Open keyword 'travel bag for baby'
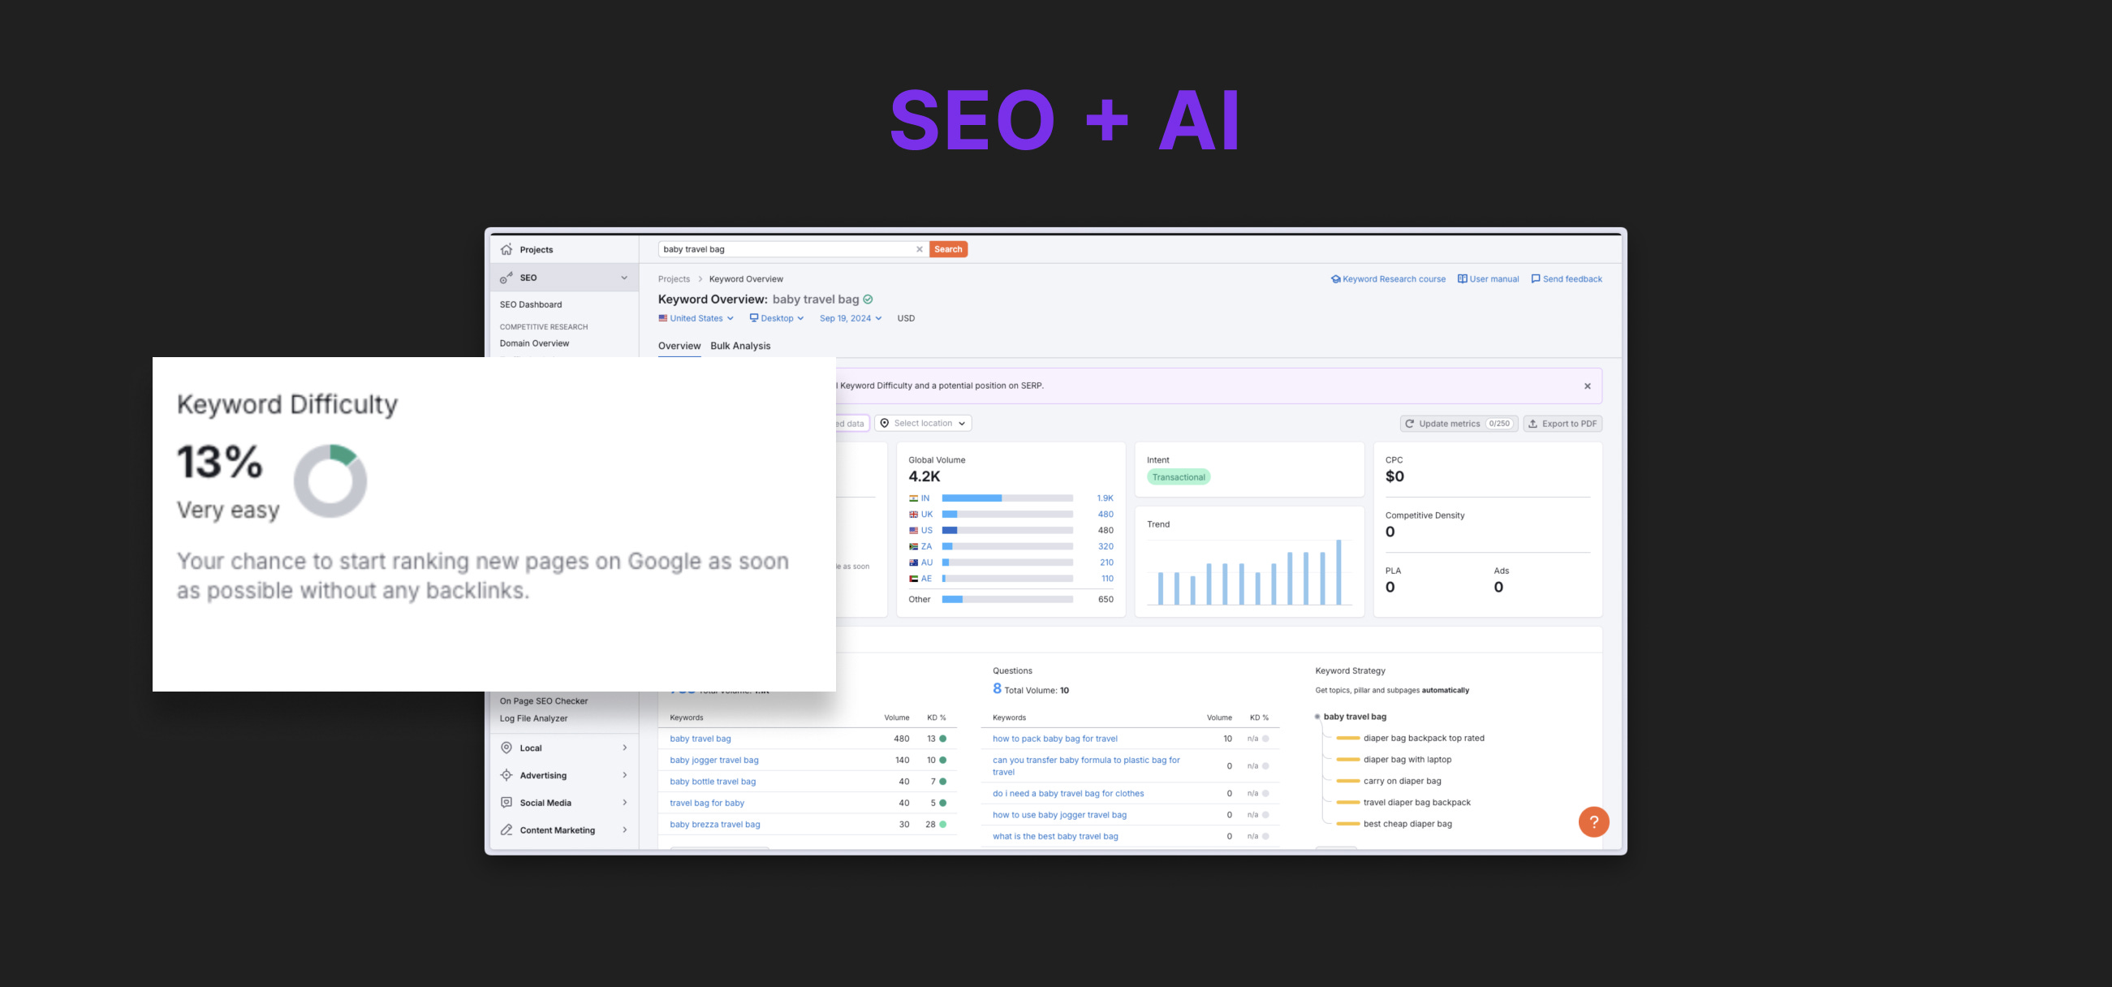This screenshot has width=2112, height=987. pyautogui.click(x=707, y=803)
